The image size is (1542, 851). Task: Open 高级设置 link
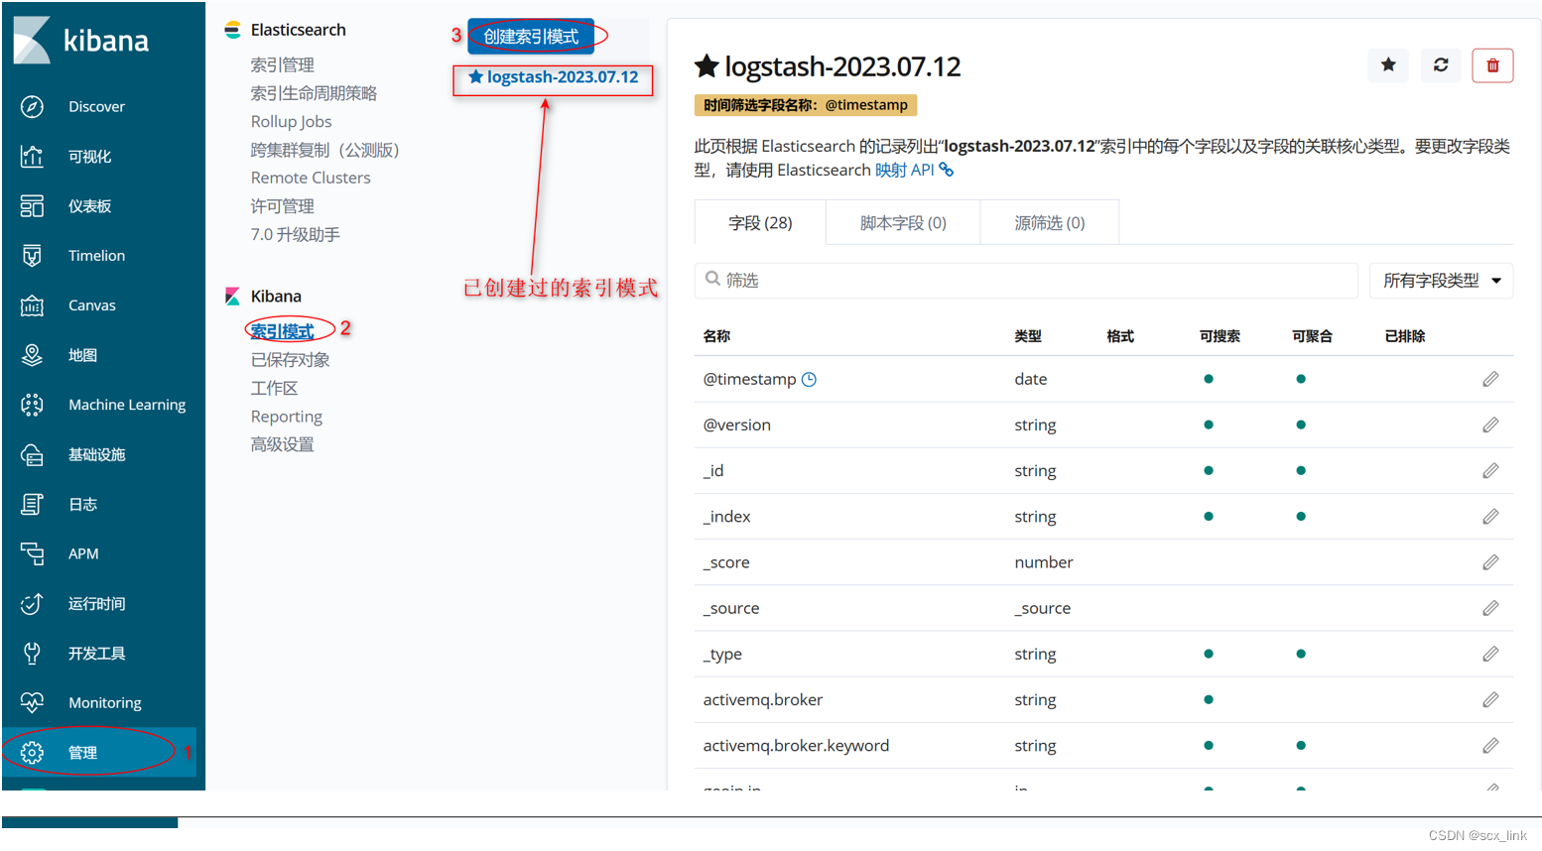click(282, 444)
